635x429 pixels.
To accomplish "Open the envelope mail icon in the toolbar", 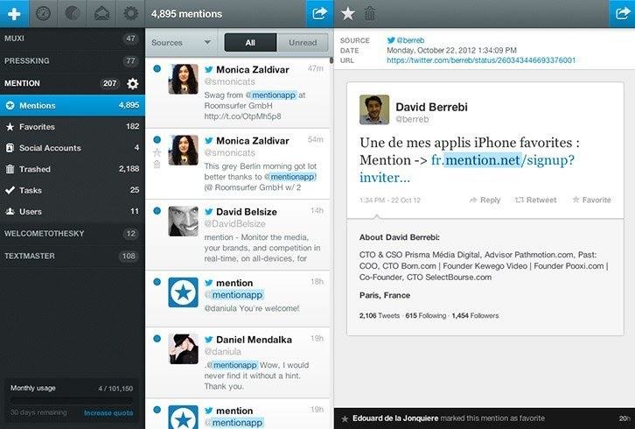I will coord(101,14).
